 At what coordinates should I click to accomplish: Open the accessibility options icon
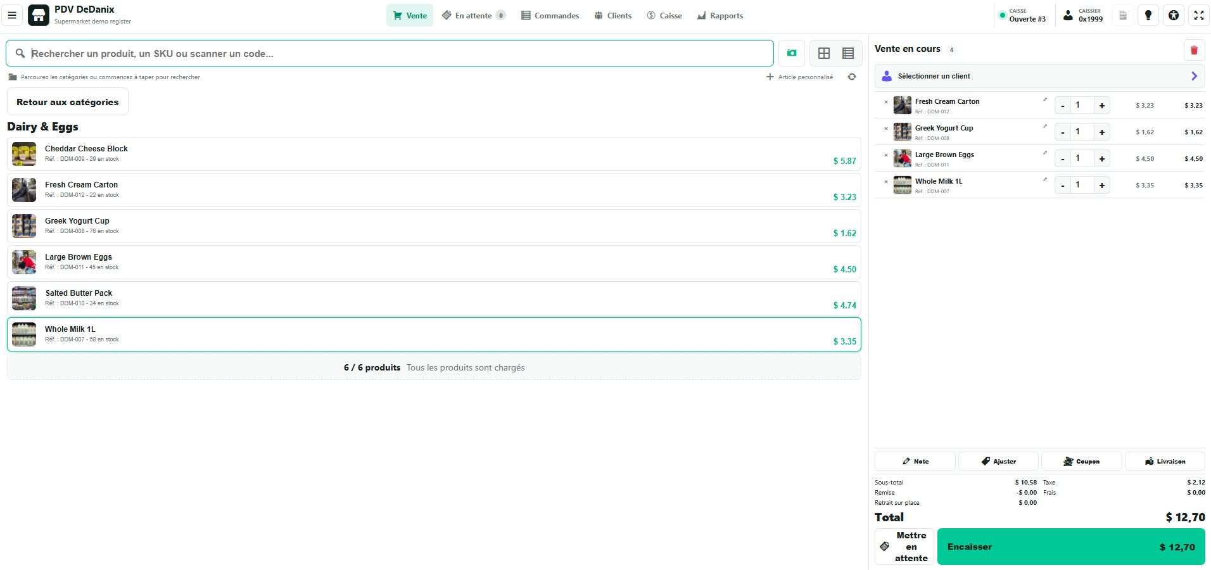[1174, 15]
